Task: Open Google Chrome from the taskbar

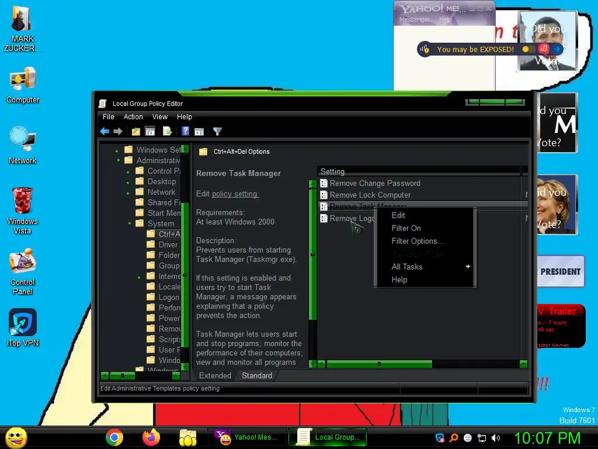Action: pyautogui.click(x=114, y=437)
